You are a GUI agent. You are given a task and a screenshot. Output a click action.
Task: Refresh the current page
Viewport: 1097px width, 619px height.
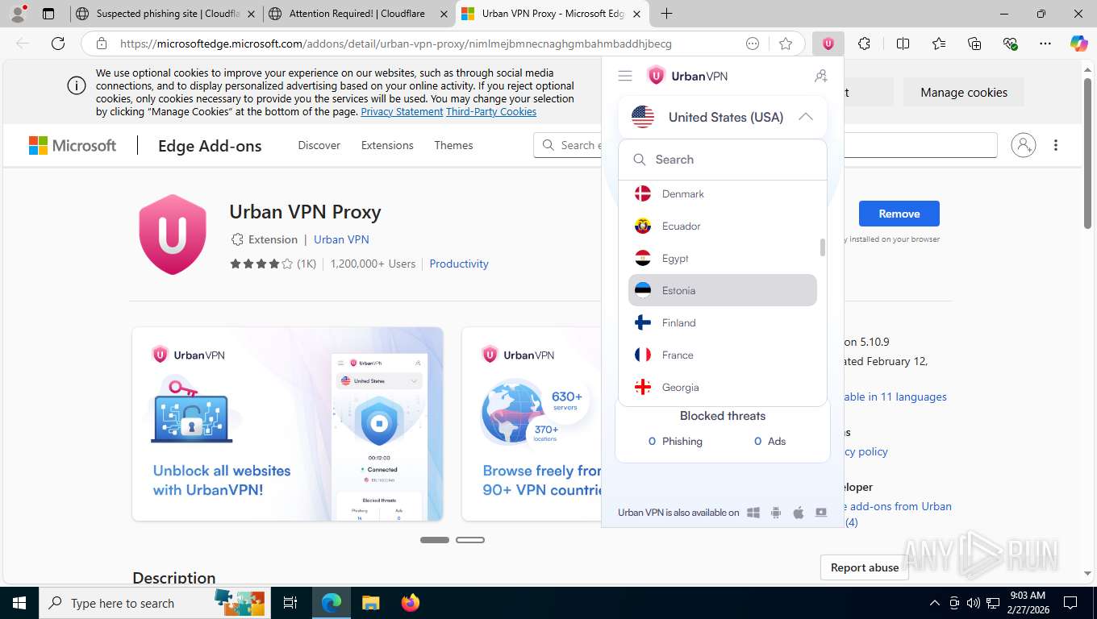(x=58, y=44)
